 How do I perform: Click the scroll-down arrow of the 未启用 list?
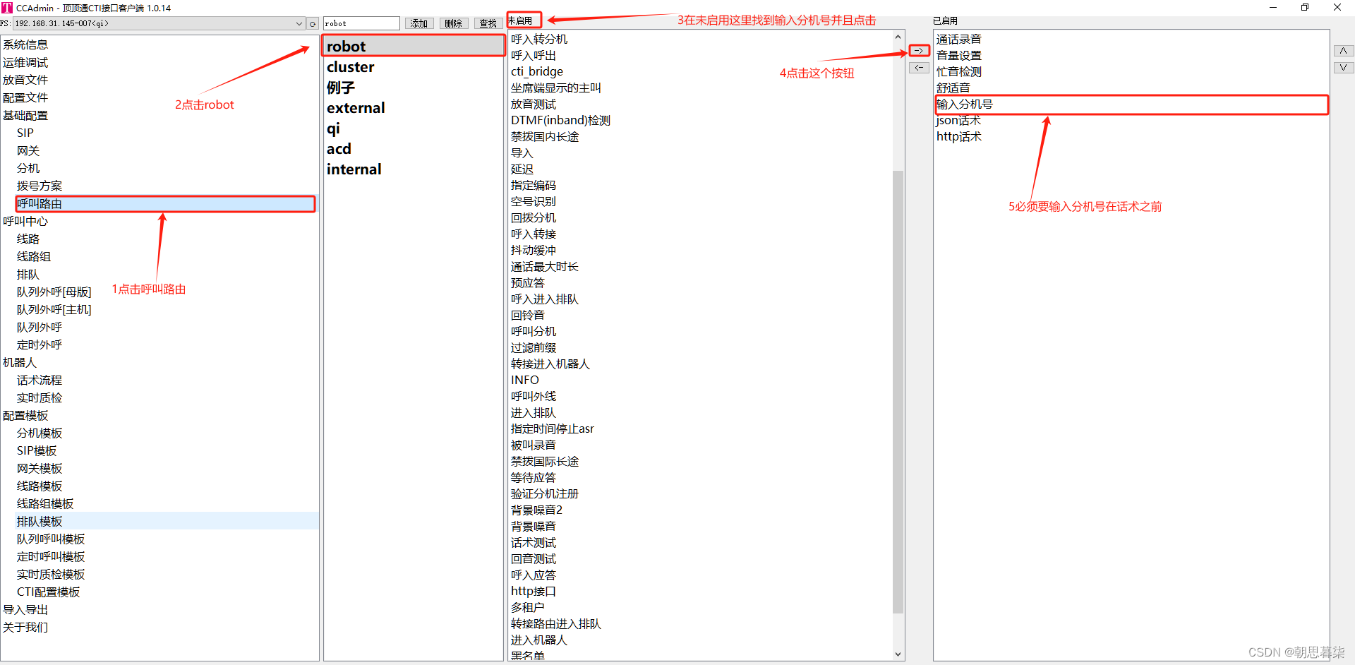pos(898,654)
